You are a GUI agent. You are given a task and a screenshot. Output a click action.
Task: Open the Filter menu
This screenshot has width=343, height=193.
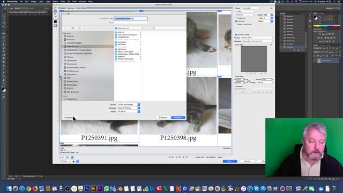click(x=63, y=2)
